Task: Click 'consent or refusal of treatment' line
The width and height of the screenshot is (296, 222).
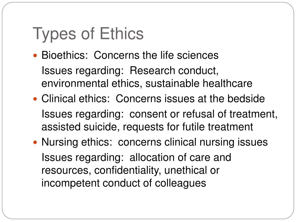Action: click(x=159, y=114)
